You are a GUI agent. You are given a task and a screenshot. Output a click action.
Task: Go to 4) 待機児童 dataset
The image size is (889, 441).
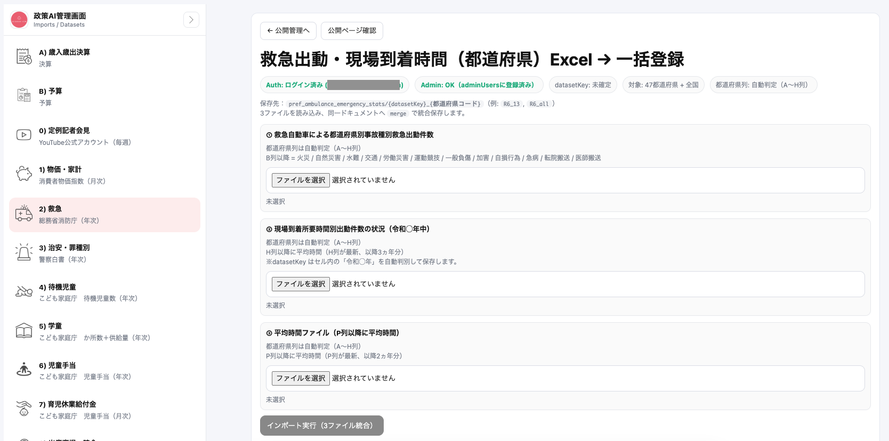(x=104, y=293)
